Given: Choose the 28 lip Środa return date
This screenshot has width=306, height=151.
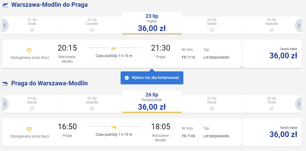Looking at the screenshot, I should coord(272,104).
